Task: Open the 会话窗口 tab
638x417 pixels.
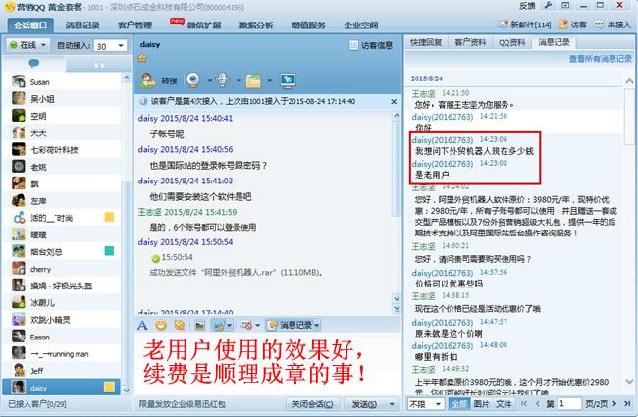Action: coord(30,26)
